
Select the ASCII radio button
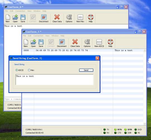coord(17,70)
